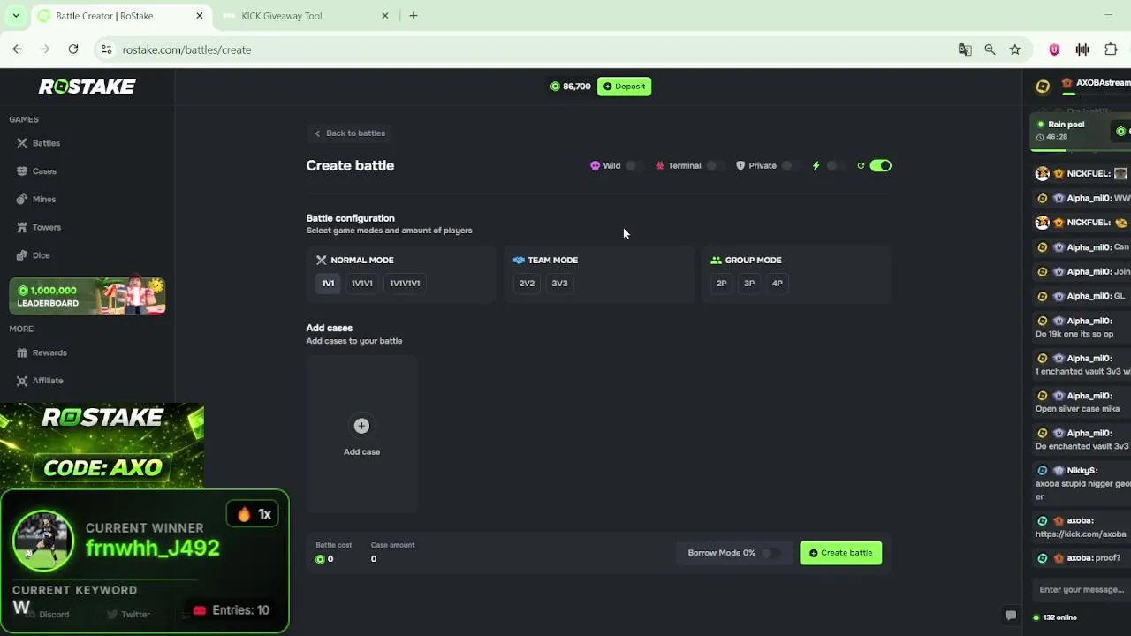Go back via Back to battles link

point(350,133)
